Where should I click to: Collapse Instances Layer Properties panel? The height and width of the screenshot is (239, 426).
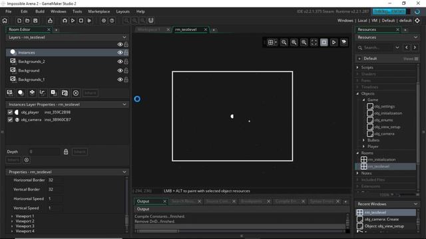tap(124, 104)
